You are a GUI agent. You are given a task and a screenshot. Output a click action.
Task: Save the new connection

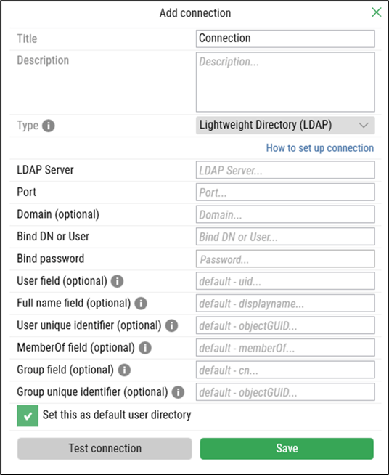point(287,449)
